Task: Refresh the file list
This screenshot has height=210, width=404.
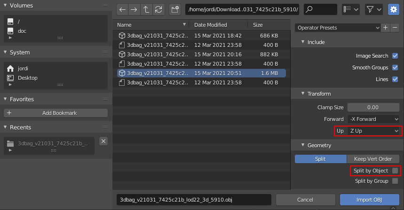Action: [158, 10]
